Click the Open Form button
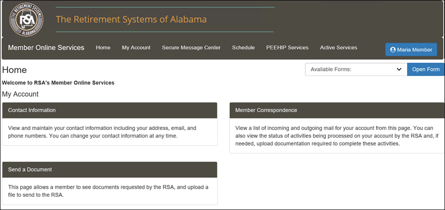 426,69
